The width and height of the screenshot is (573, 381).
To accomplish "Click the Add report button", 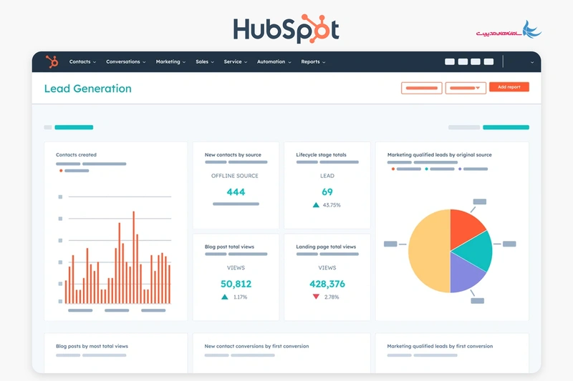I will click(509, 87).
